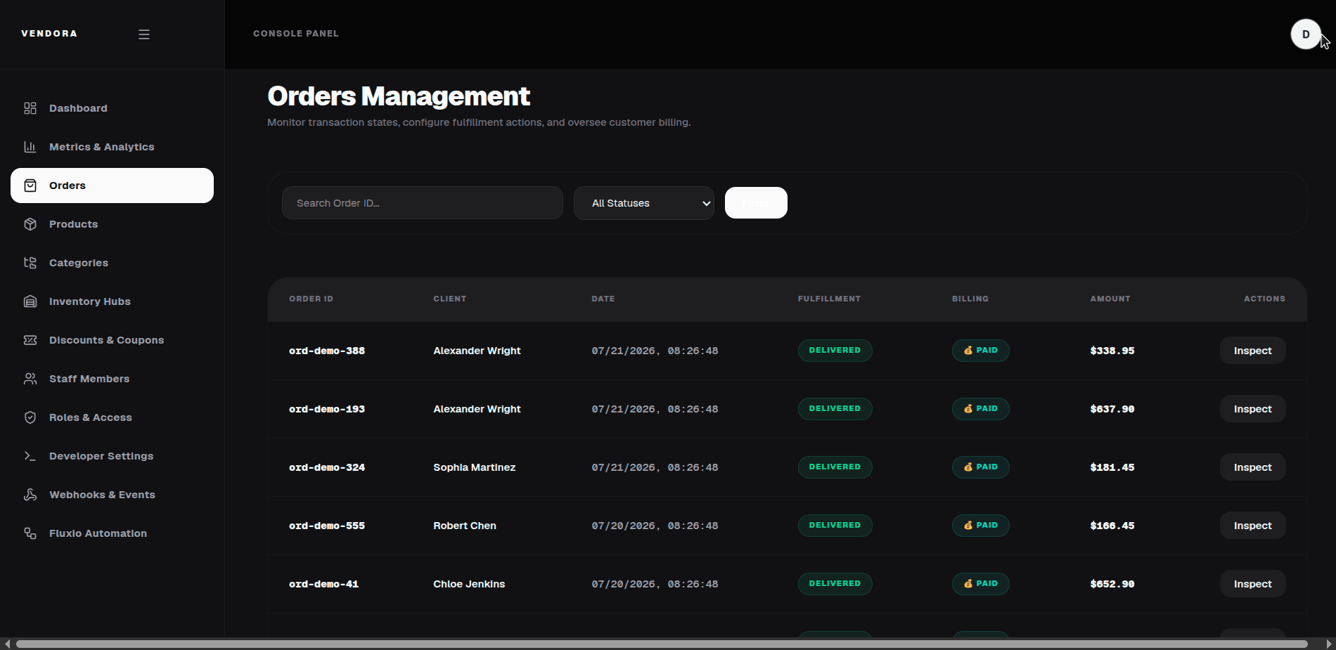Screen dimensions: 1336x650
Task: Click the horizontal scrollbar thumb
Action: (662, 644)
